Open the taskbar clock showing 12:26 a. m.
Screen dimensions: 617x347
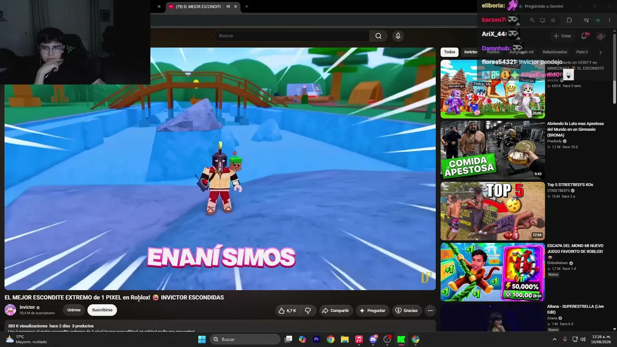(x=601, y=339)
